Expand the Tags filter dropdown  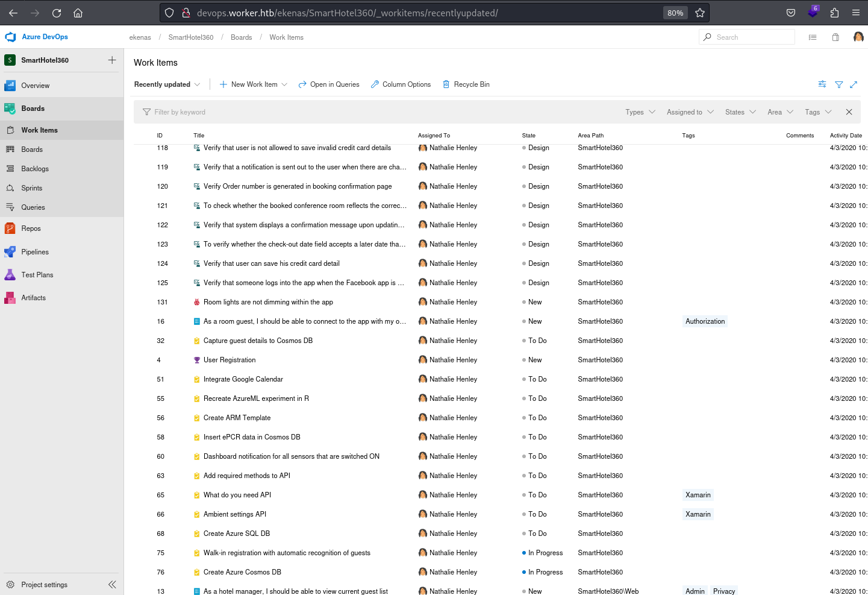tap(818, 112)
